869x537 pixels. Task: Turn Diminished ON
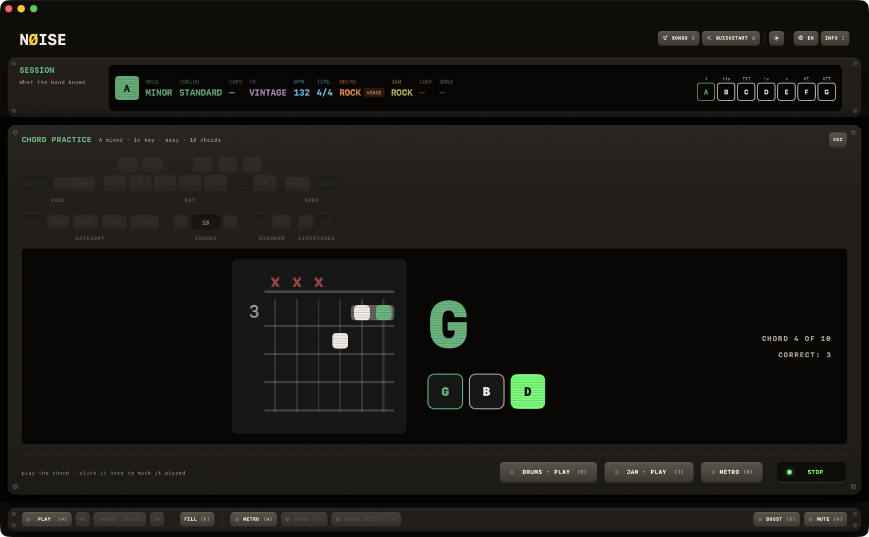[306, 222]
